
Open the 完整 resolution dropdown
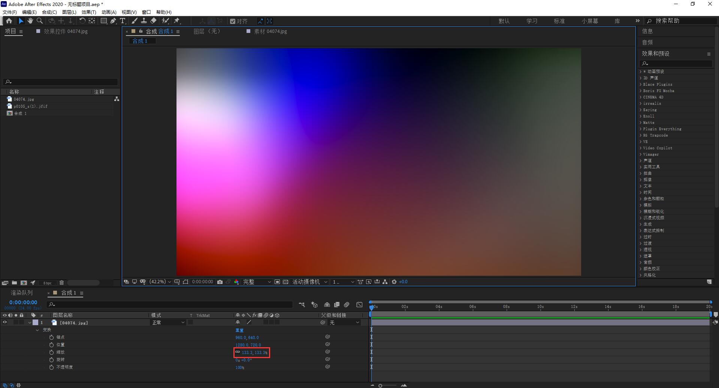257,282
